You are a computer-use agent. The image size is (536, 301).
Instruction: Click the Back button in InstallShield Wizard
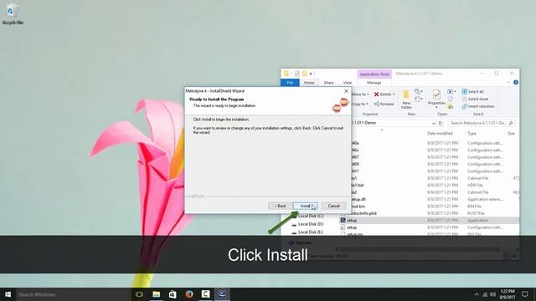pyautogui.click(x=281, y=206)
